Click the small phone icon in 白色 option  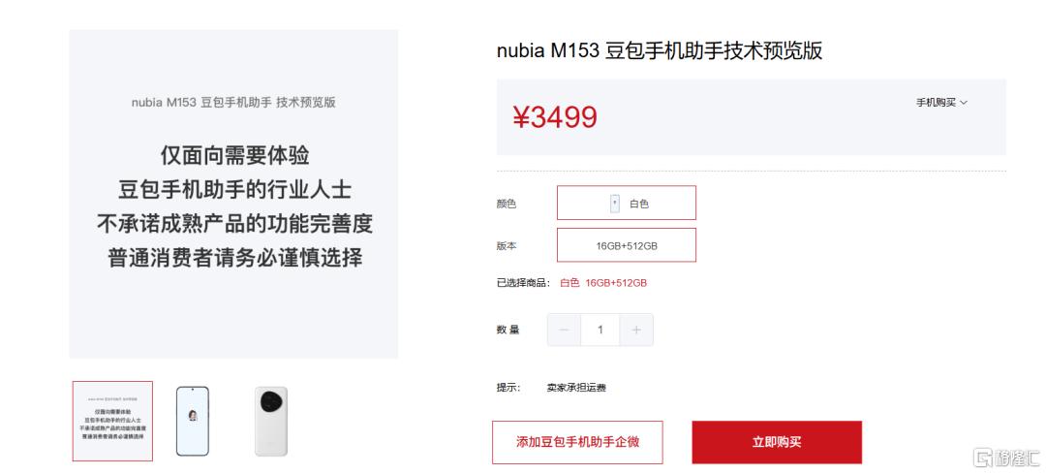point(614,204)
